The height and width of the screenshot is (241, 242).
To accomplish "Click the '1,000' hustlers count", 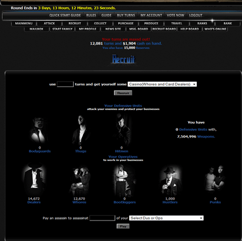I will point(170,199).
